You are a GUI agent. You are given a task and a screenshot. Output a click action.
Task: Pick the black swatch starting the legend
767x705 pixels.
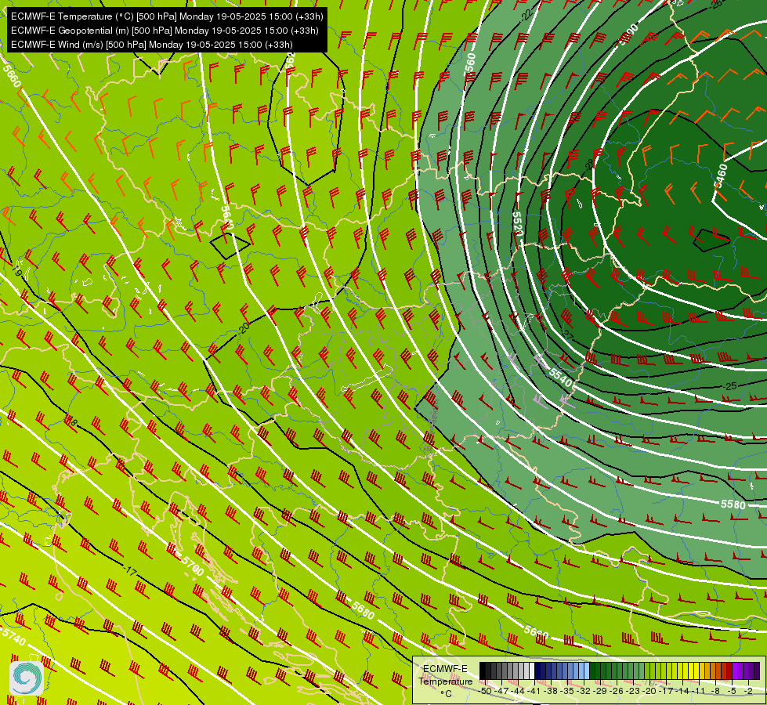483,671
